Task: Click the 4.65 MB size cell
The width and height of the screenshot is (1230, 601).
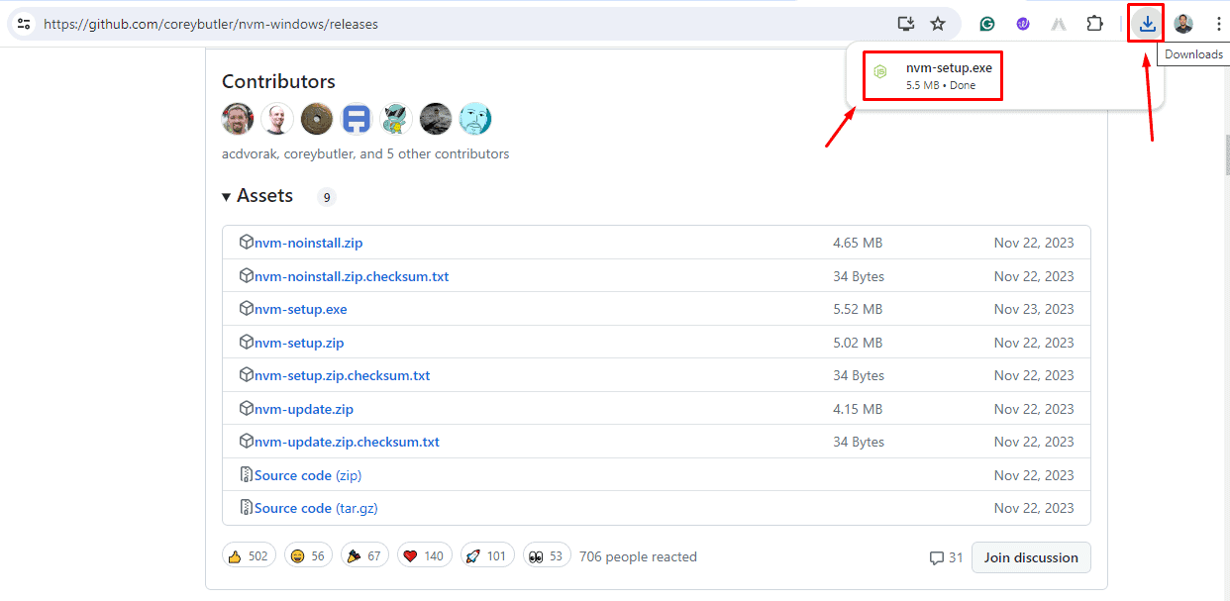Action: click(x=858, y=243)
